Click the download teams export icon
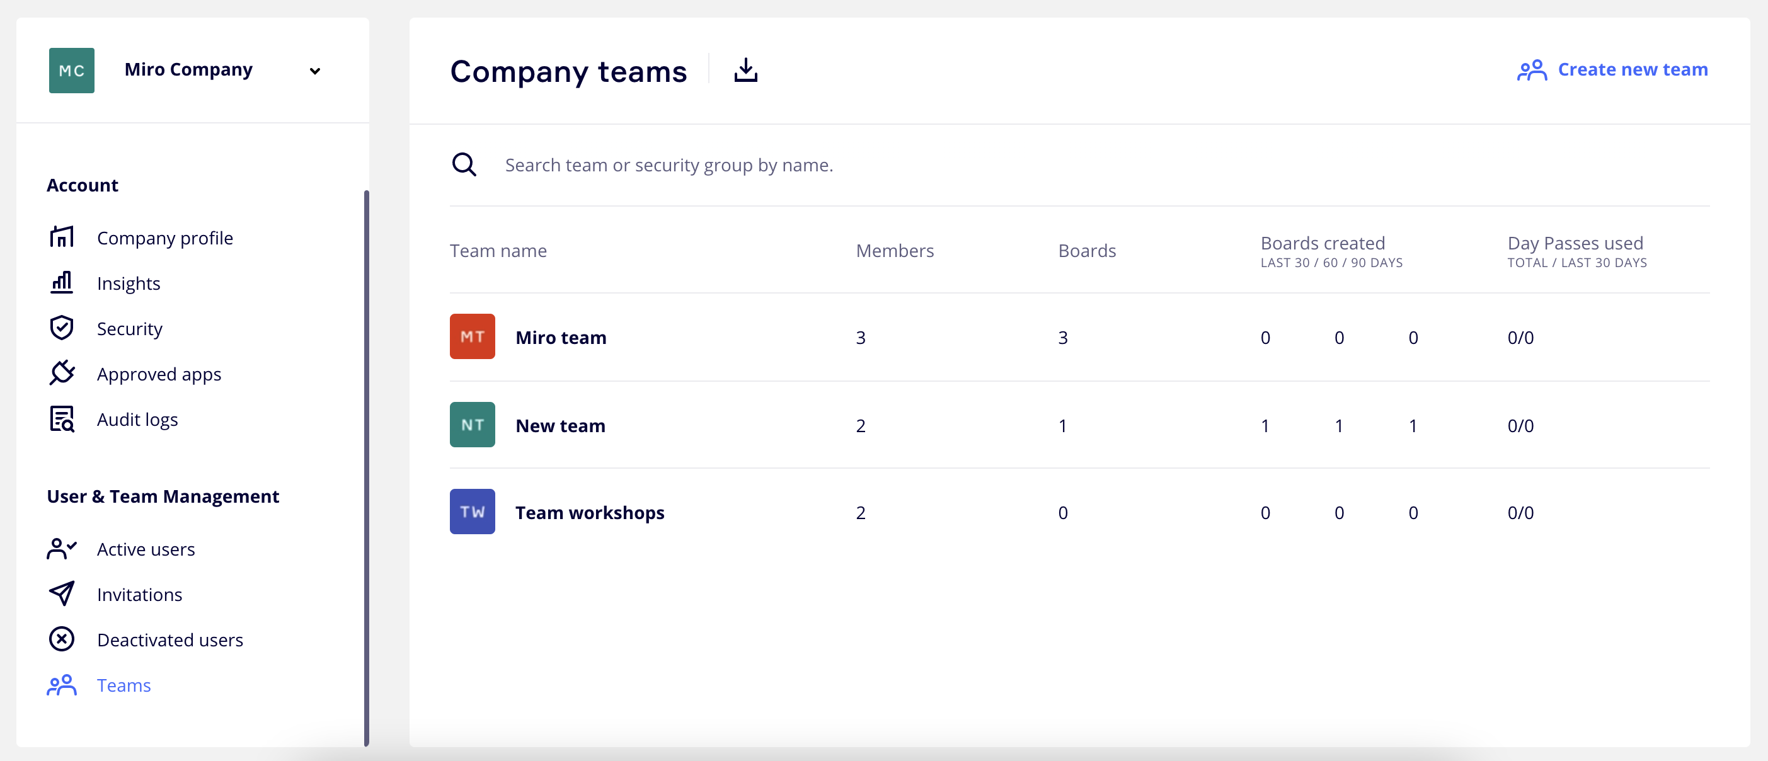The image size is (1768, 761). 745,70
